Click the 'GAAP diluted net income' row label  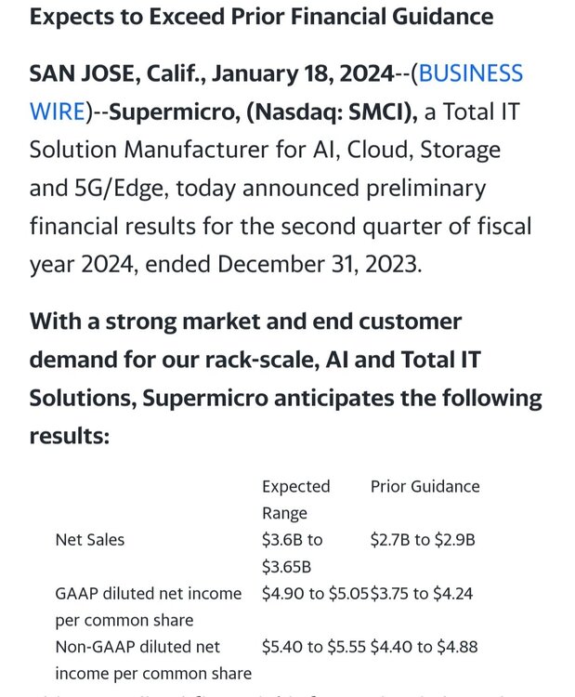click(149, 593)
